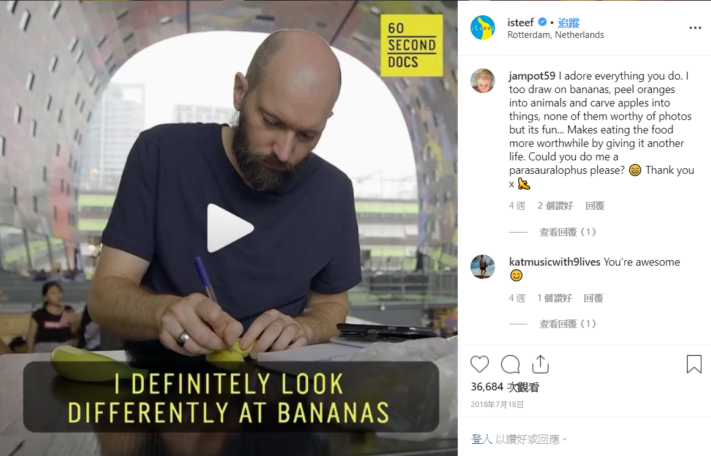Screen dimensions: 711x456
Task: Open the three-dot more options menu
Action: (694, 28)
